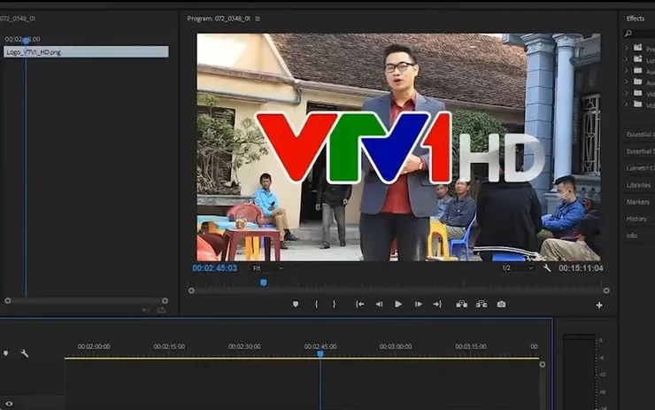Click the timeline wrench display settings
Screen dimensions: 655x410
tap(25, 353)
